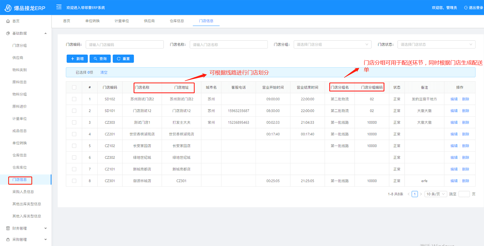Open the 10 条/页 page size dropdown
484x246 pixels.
(x=436, y=194)
